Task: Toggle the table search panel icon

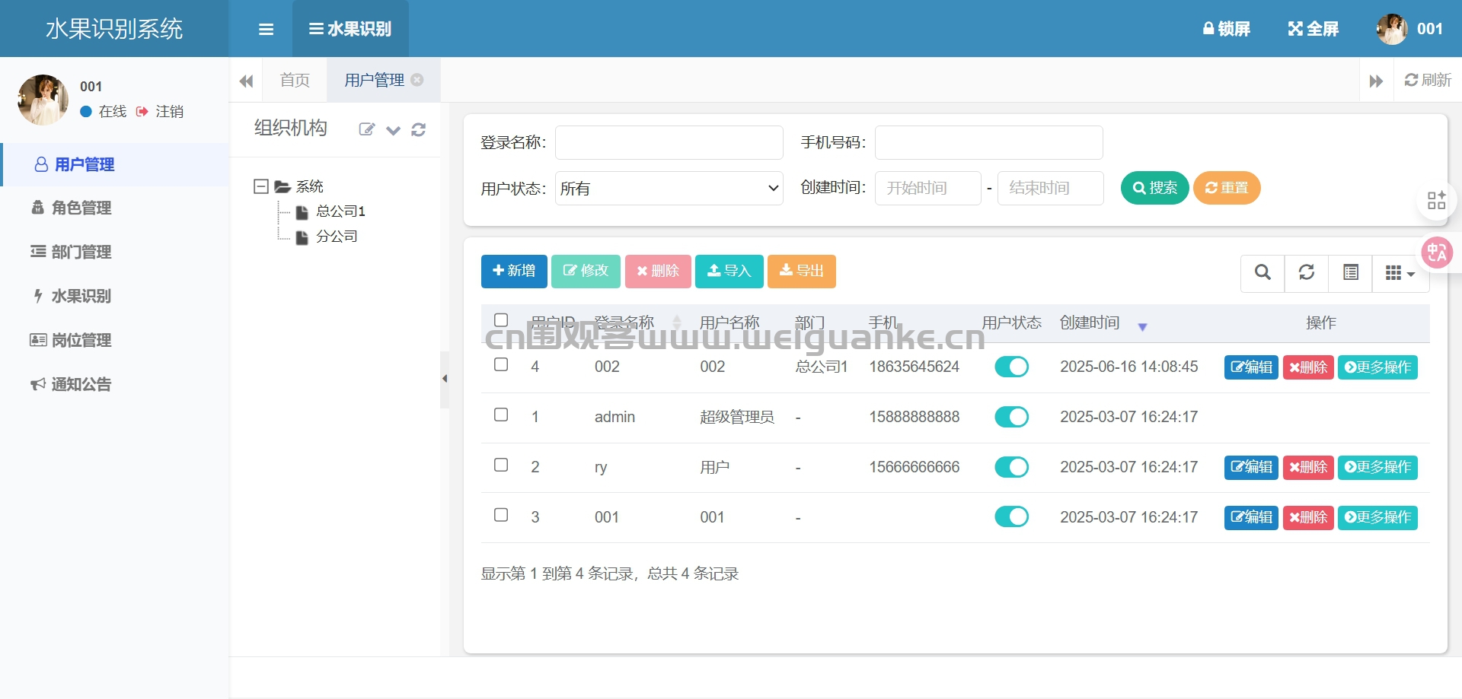Action: 1262,273
